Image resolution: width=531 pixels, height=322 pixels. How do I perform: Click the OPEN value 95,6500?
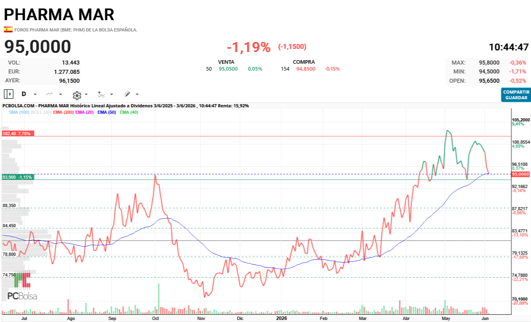coord(489,81)
